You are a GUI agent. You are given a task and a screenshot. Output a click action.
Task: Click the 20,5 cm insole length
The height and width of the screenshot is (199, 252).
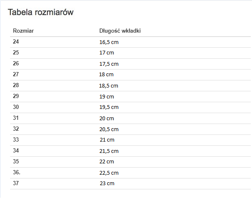[x=109, y=129]
